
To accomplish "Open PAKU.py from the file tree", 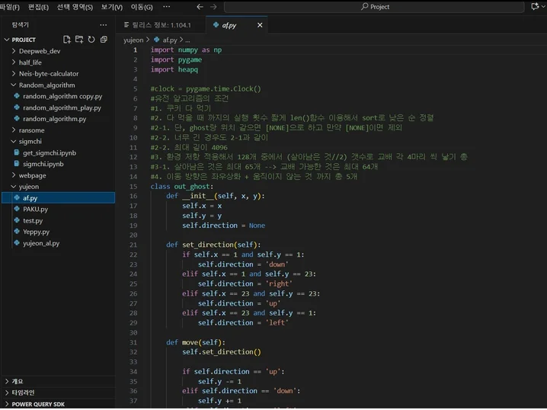I will click(35, 209).
